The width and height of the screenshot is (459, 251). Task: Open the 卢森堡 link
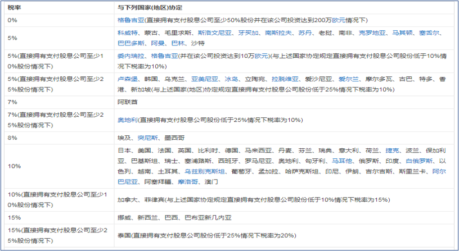click(x=128, y=79)
